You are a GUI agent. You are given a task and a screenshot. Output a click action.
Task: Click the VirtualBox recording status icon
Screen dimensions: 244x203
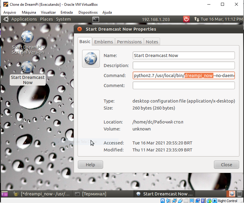(197, 201)
